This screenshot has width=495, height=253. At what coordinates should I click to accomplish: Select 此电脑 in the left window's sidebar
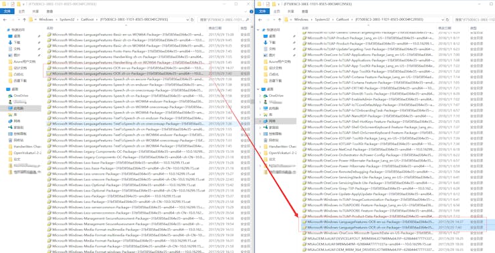(x=17, y=108)
